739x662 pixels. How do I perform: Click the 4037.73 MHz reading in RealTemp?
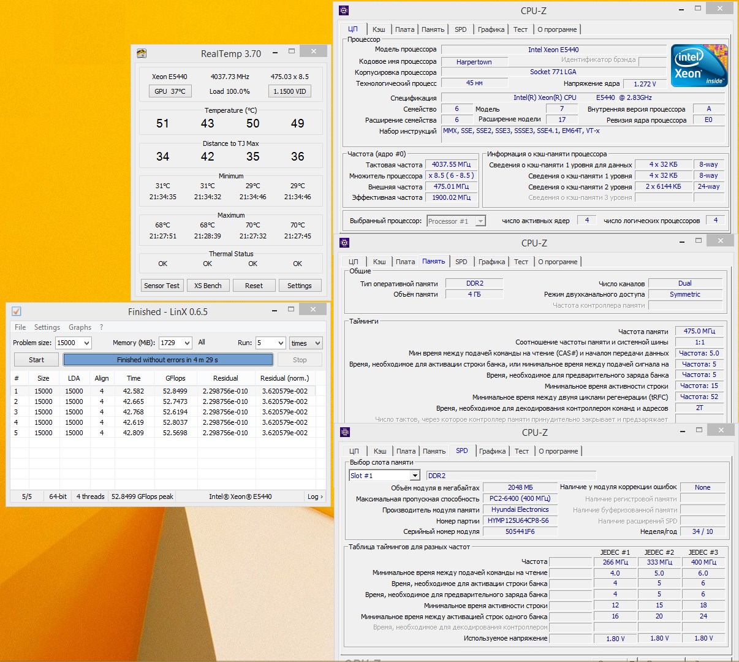[x=230, y=77]
